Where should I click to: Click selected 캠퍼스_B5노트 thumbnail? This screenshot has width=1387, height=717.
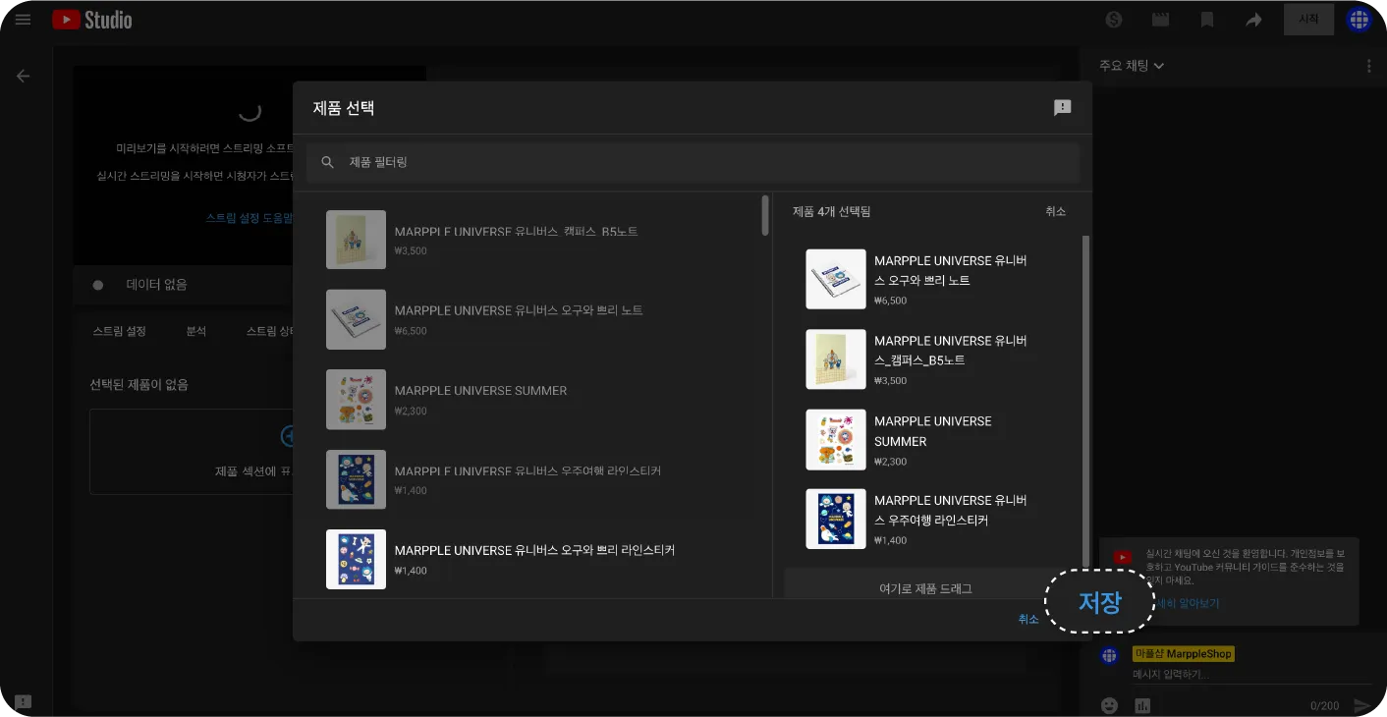836,359
